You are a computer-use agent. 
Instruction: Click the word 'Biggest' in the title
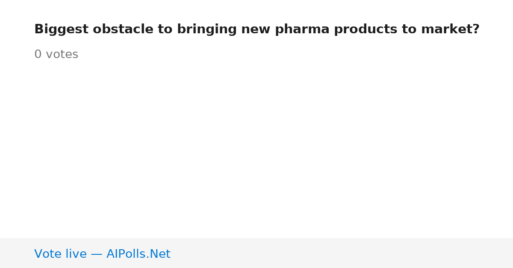point(61,29)
